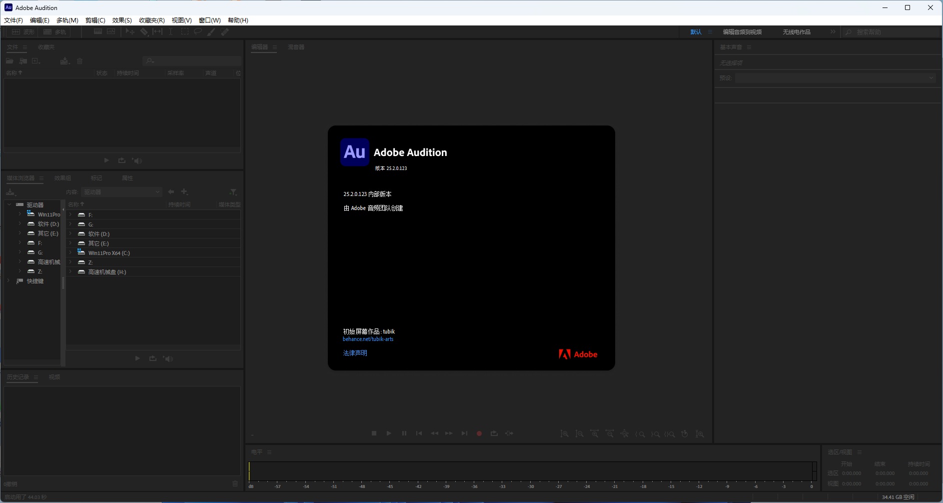Viewport: 943px width, 503px height.
Task: Toggle Skip Selection in transport
Action: click(509, 433)
